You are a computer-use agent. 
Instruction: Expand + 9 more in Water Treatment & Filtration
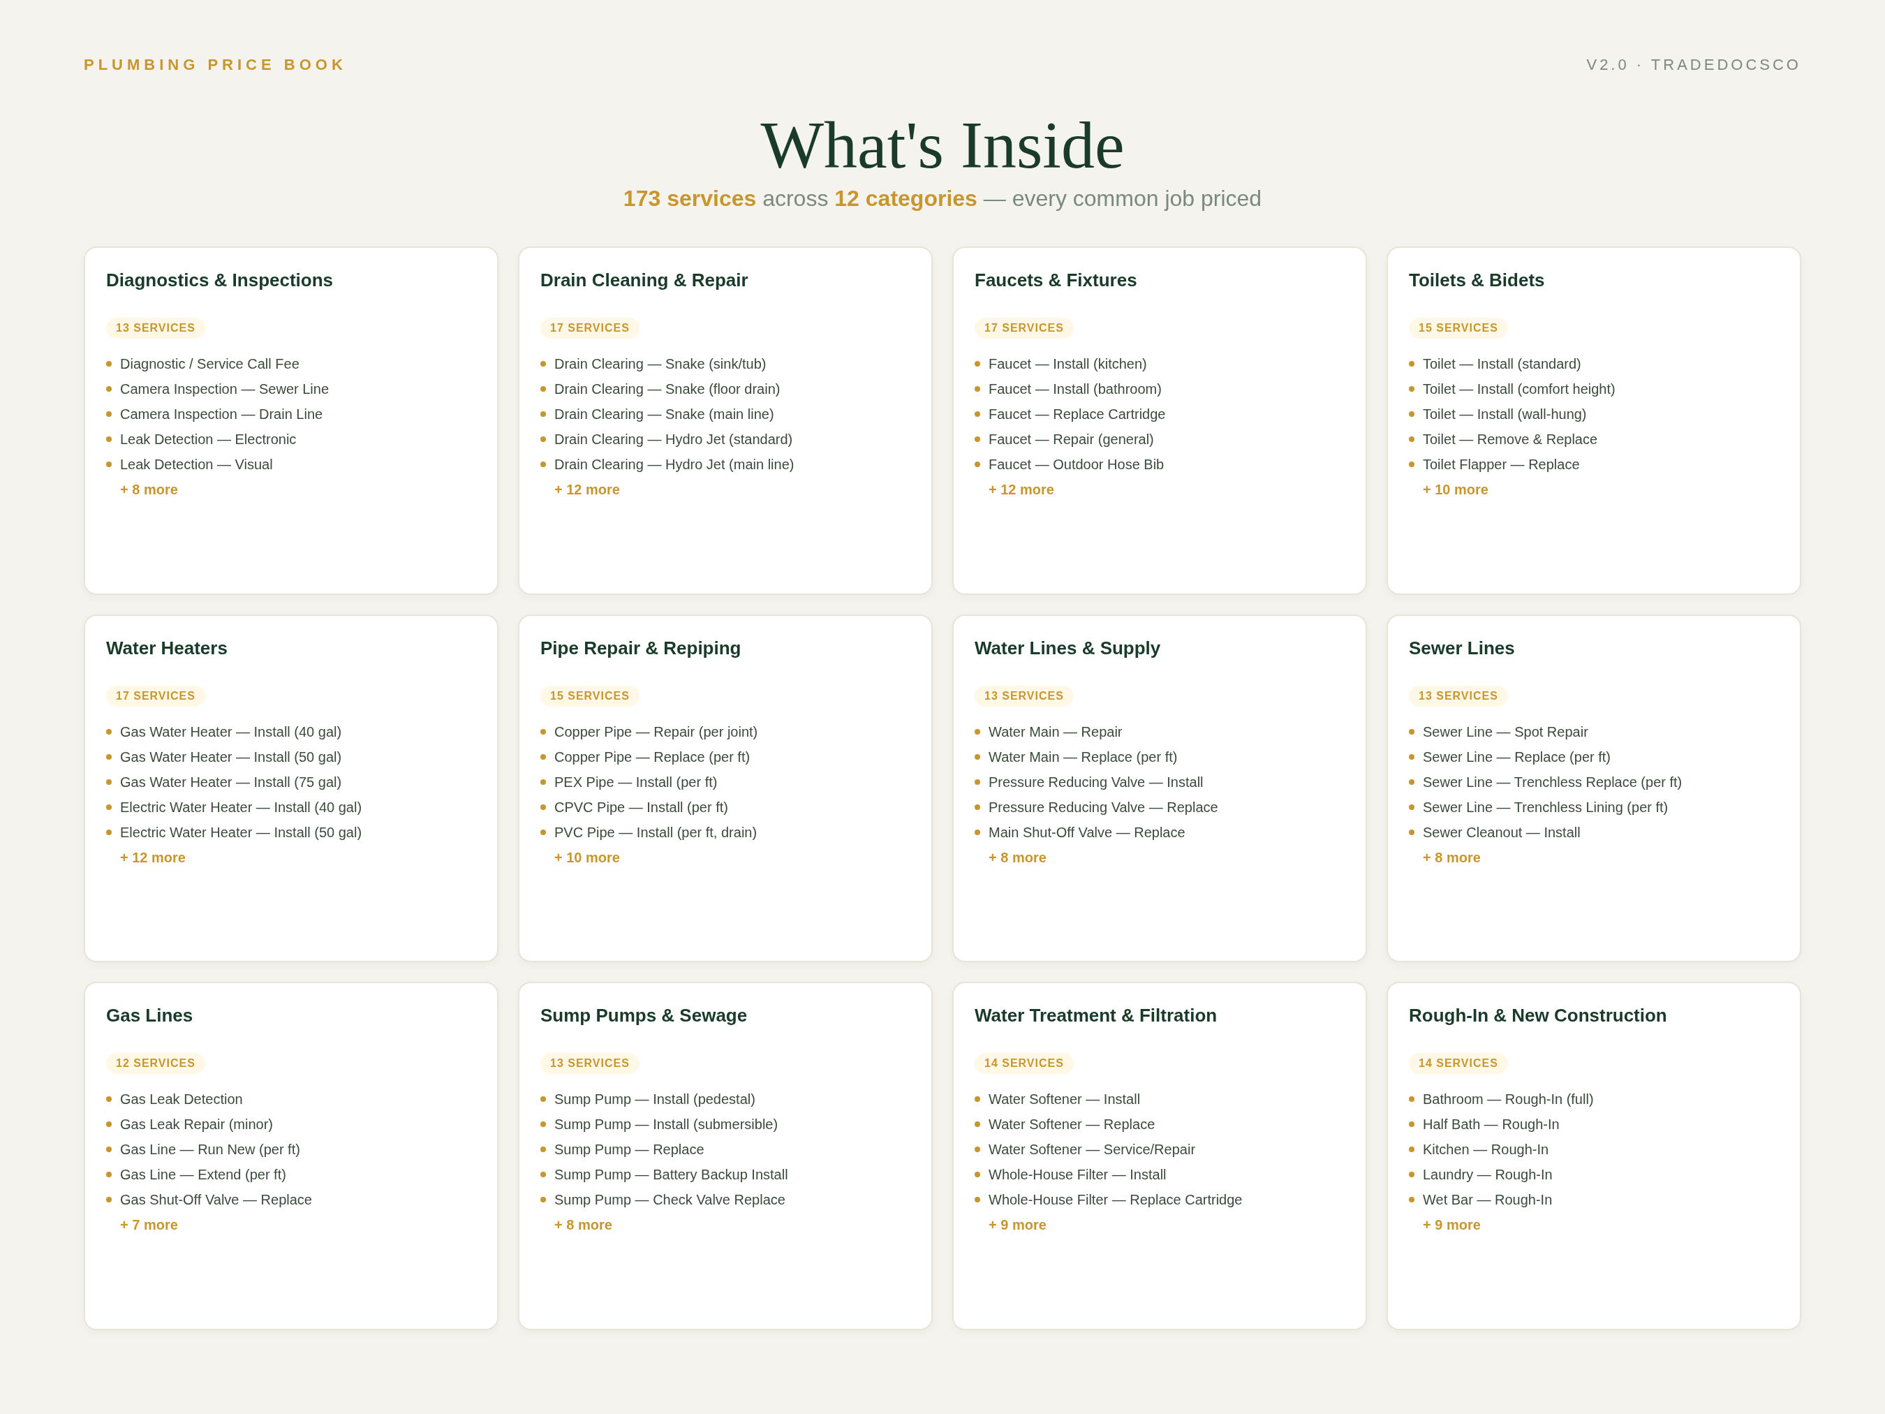click(x=1017, y=1225)
